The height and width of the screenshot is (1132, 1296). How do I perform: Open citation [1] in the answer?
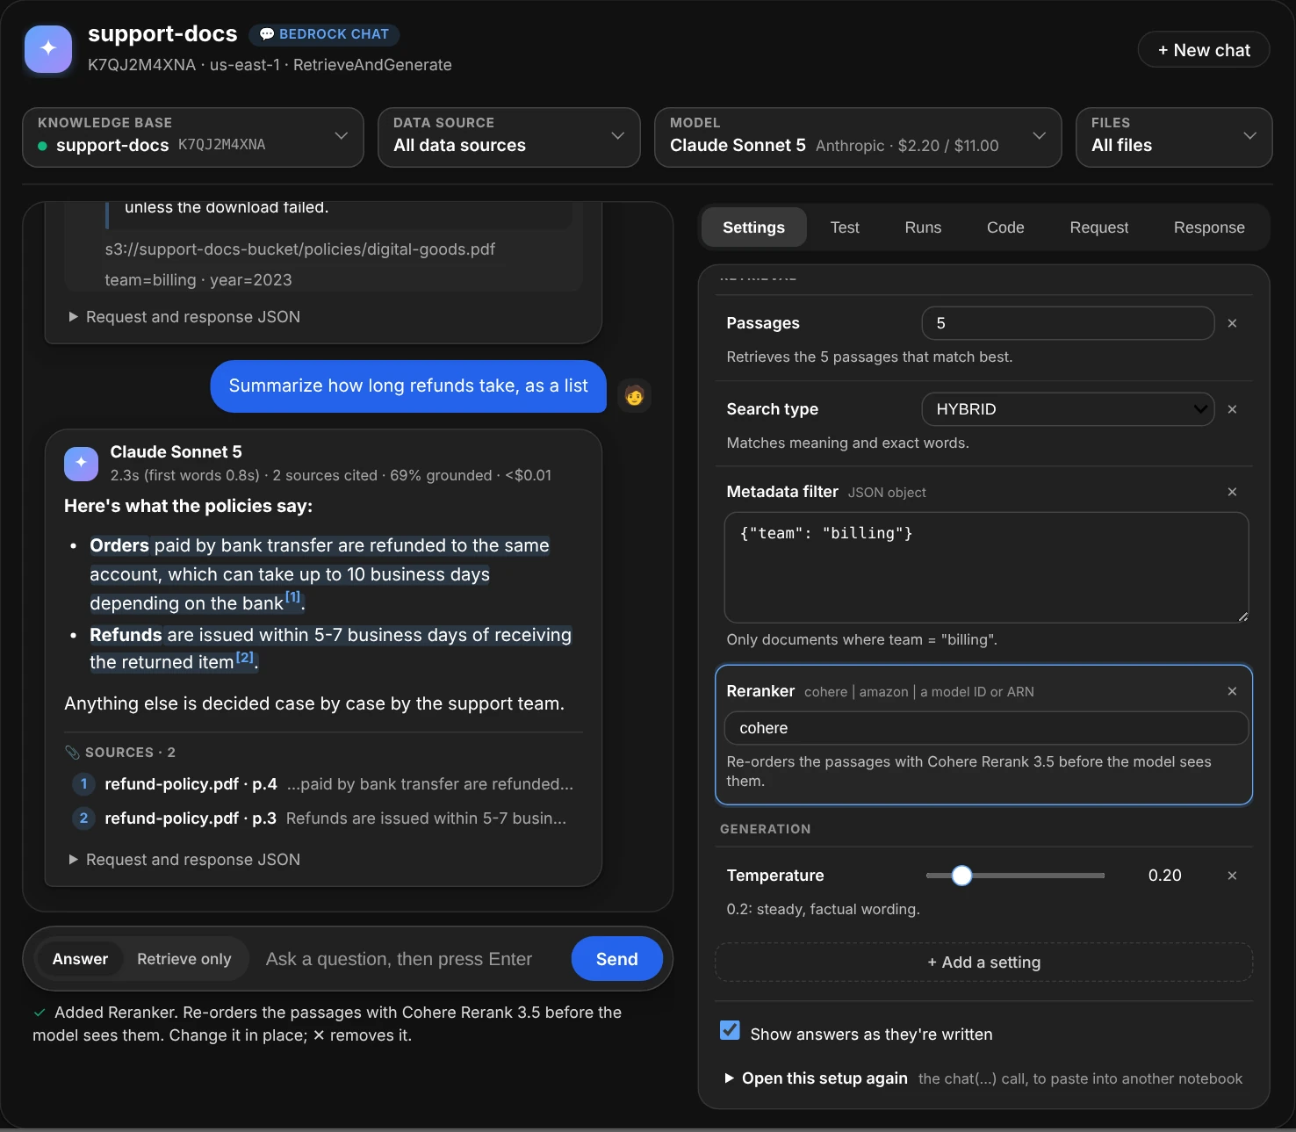click(x=292, y=597)
